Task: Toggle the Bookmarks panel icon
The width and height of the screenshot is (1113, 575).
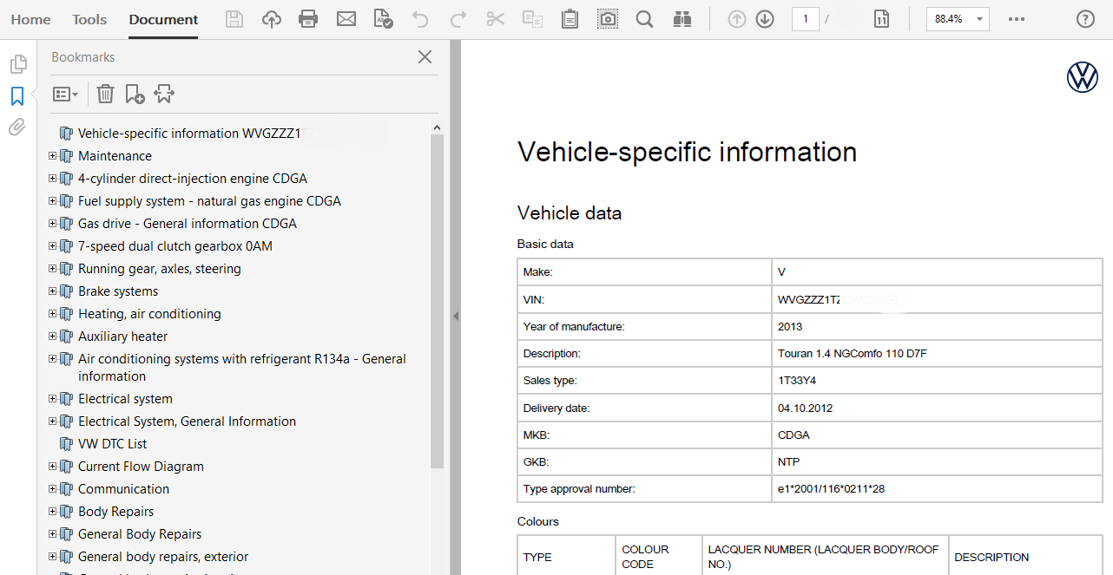Action: (x=17, y=96)
